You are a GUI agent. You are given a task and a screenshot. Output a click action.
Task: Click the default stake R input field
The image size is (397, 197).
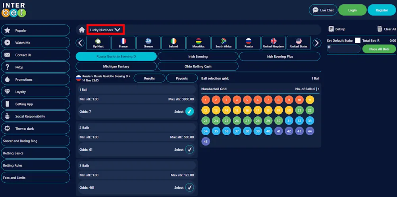(343, 49)
